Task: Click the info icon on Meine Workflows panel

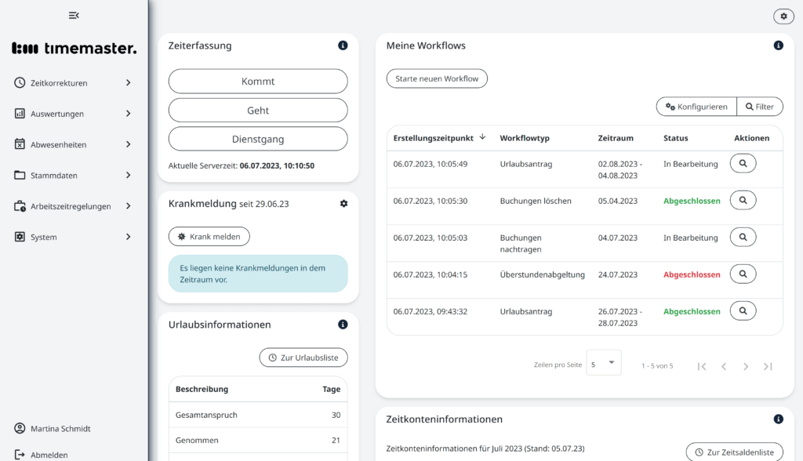Action: [778, 45]
